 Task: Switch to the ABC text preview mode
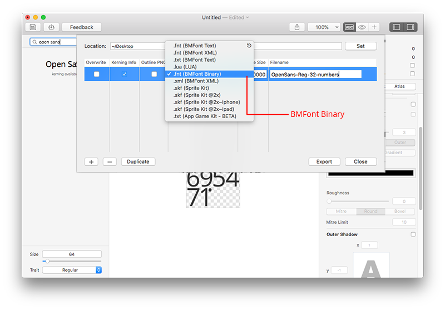click(x=349, y=27)
